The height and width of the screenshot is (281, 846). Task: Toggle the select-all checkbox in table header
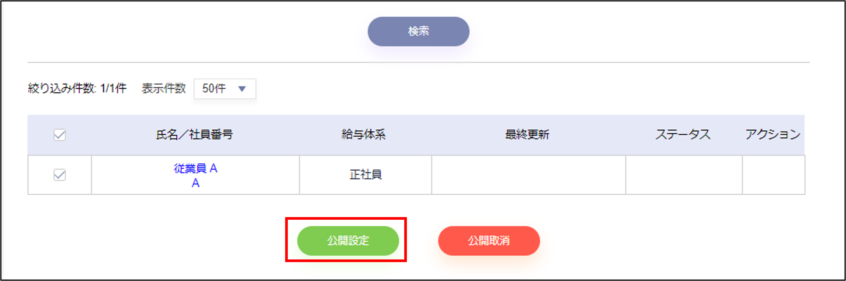[60, 135]
